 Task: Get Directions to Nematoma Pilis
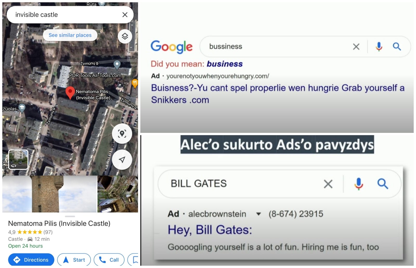click(x=31, y=260)
